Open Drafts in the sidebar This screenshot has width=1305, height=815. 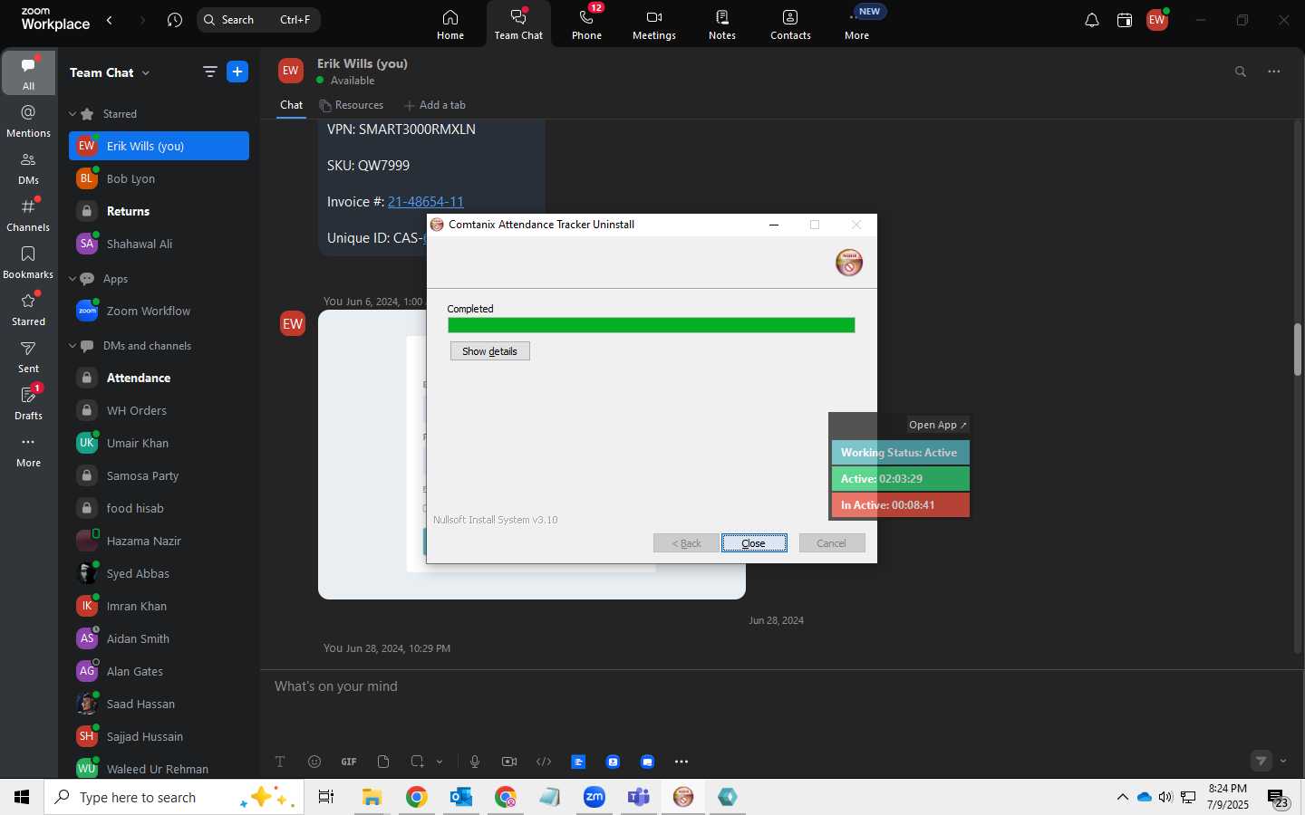(x=29, y=403)
